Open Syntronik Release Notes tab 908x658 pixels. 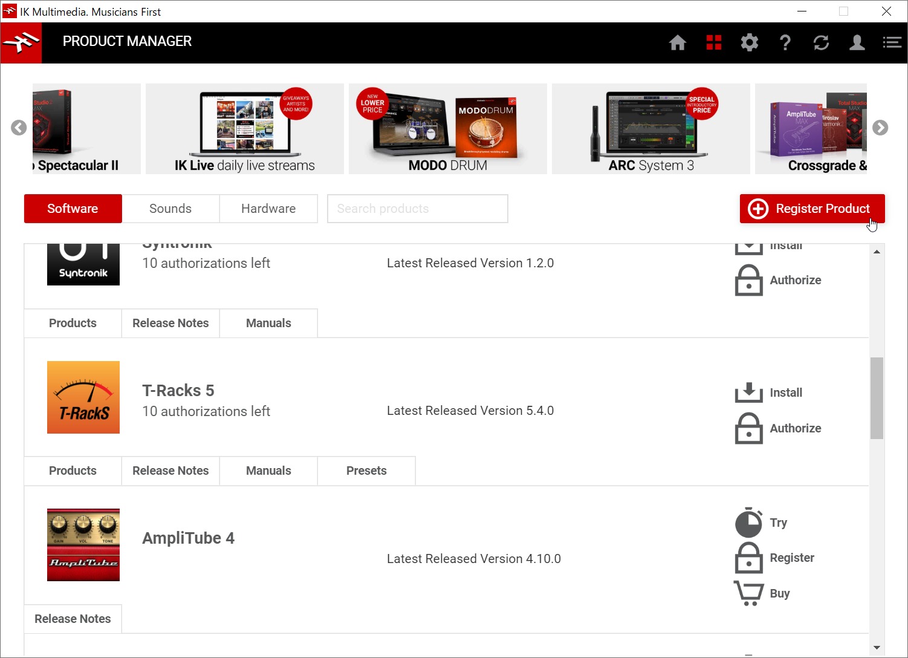[170, 323]
